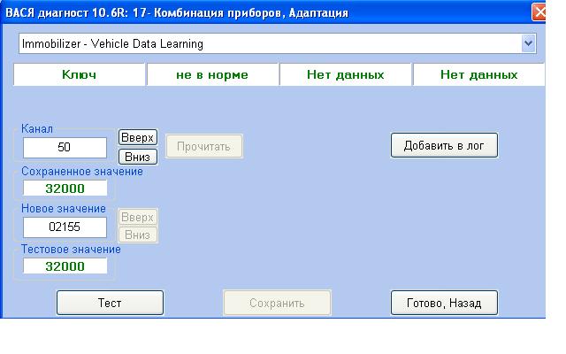Click into the Канал field showing 50
The height and width of the screenshot is (354, 566).
pyautogui.click(x=65, y=148)
